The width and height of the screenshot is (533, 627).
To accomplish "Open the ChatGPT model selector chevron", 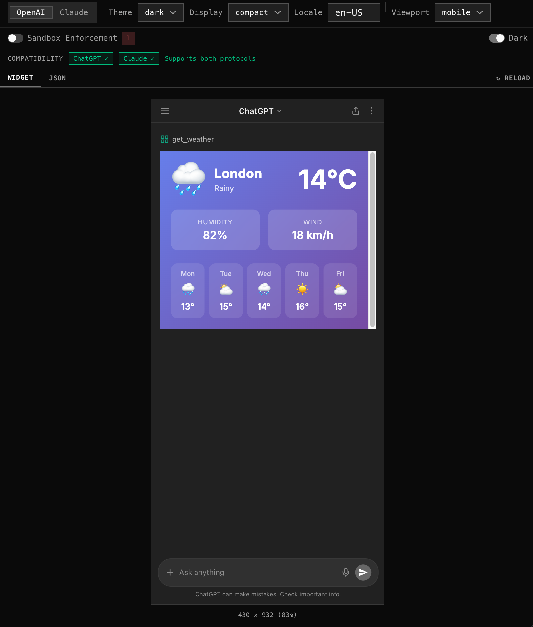I will tap(279, 111).
